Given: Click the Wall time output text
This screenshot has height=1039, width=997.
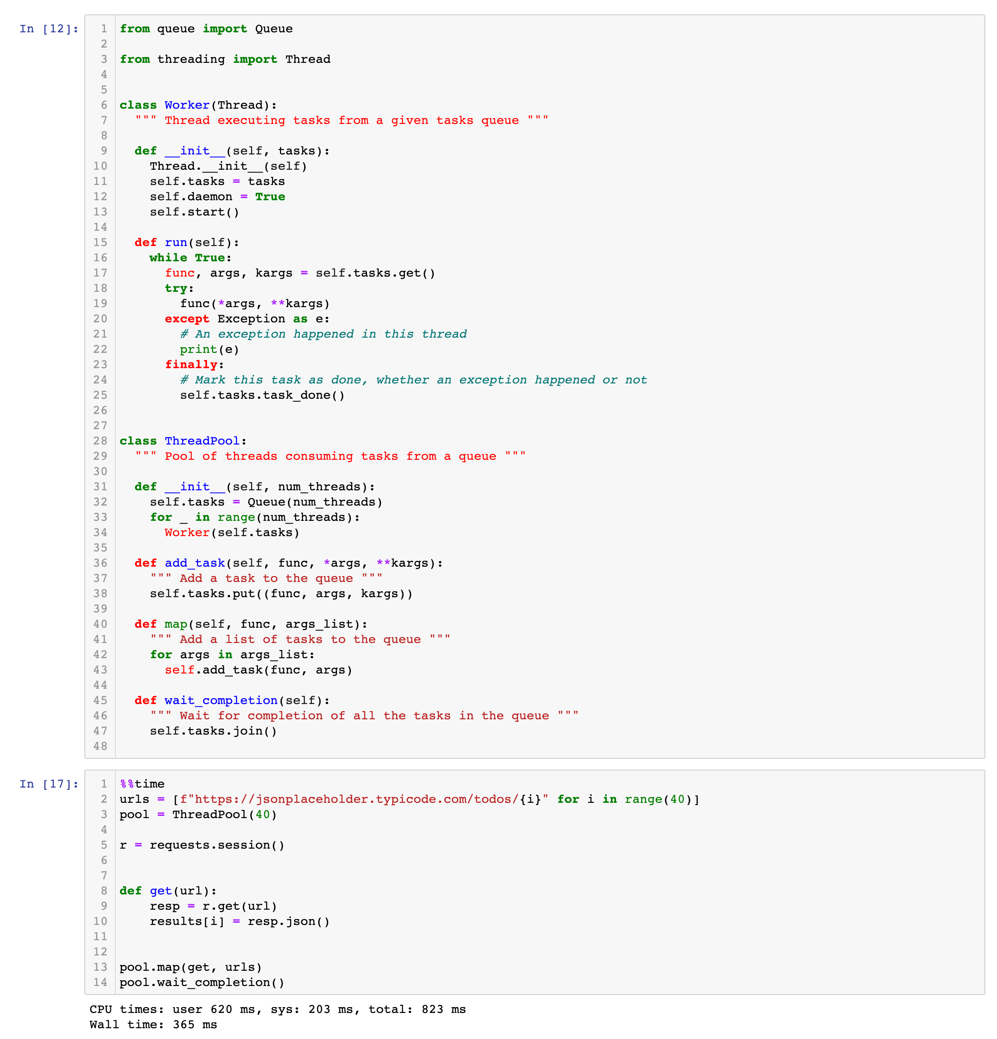Looking at the screenshot, I should coord(153,1024).
